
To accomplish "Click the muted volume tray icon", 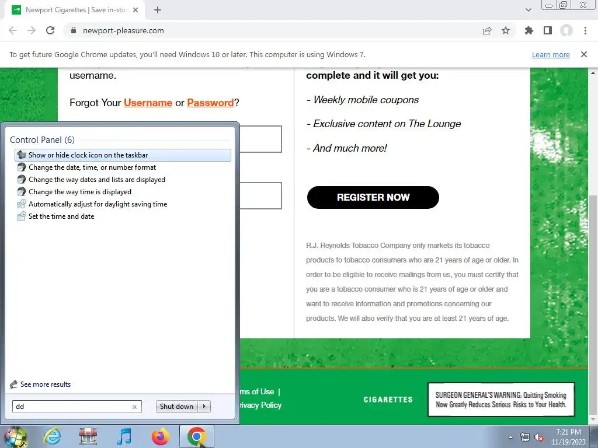I will 539,437.
